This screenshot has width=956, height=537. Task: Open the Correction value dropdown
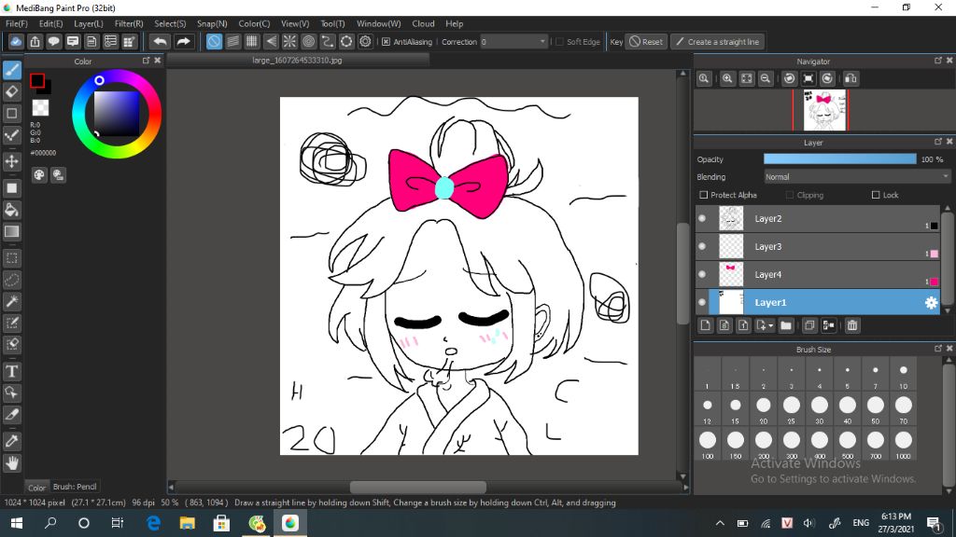542,42
